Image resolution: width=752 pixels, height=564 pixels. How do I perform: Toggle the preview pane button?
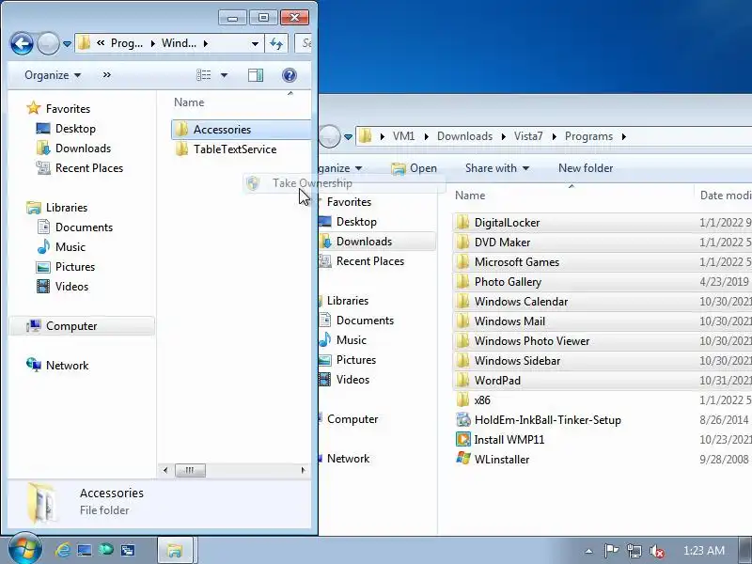point(255,75)
